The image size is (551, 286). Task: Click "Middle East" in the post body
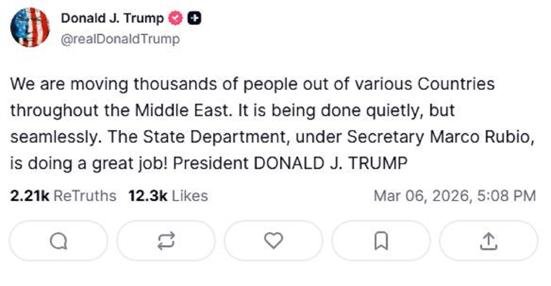coord(182,111)
